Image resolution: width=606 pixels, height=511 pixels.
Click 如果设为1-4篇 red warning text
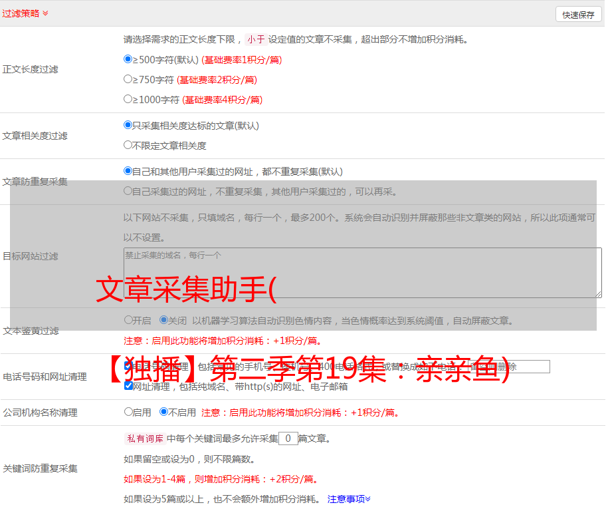(221, 479)
